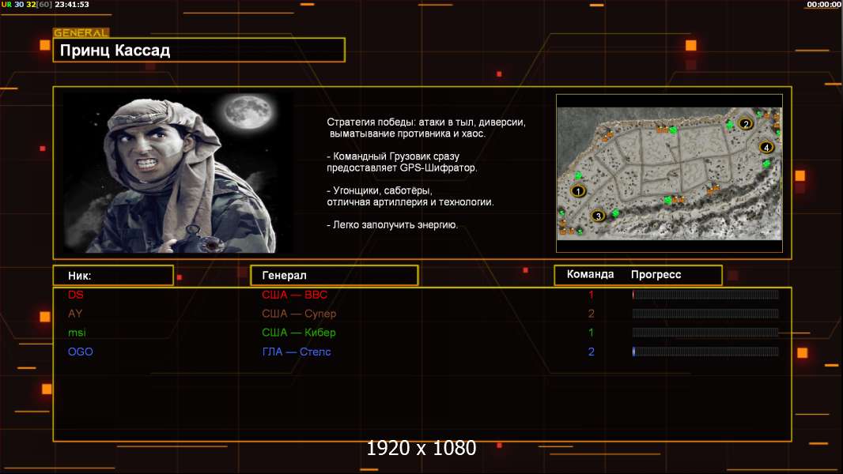
Task: Select player nickname OGO
Action: [81, 352]
